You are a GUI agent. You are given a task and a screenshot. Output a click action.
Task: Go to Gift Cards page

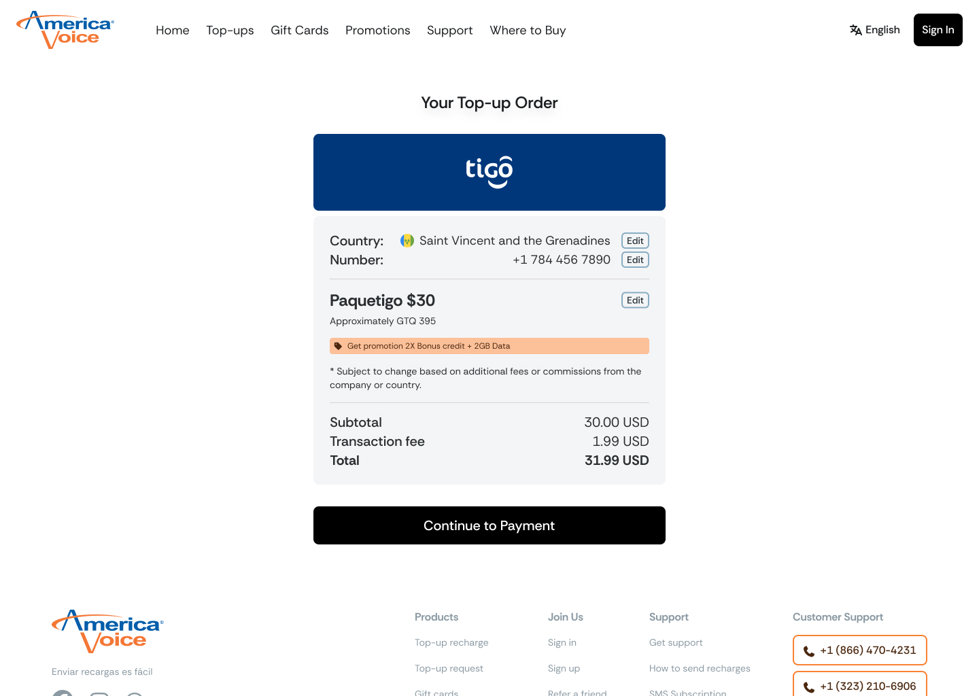point(300,30)
